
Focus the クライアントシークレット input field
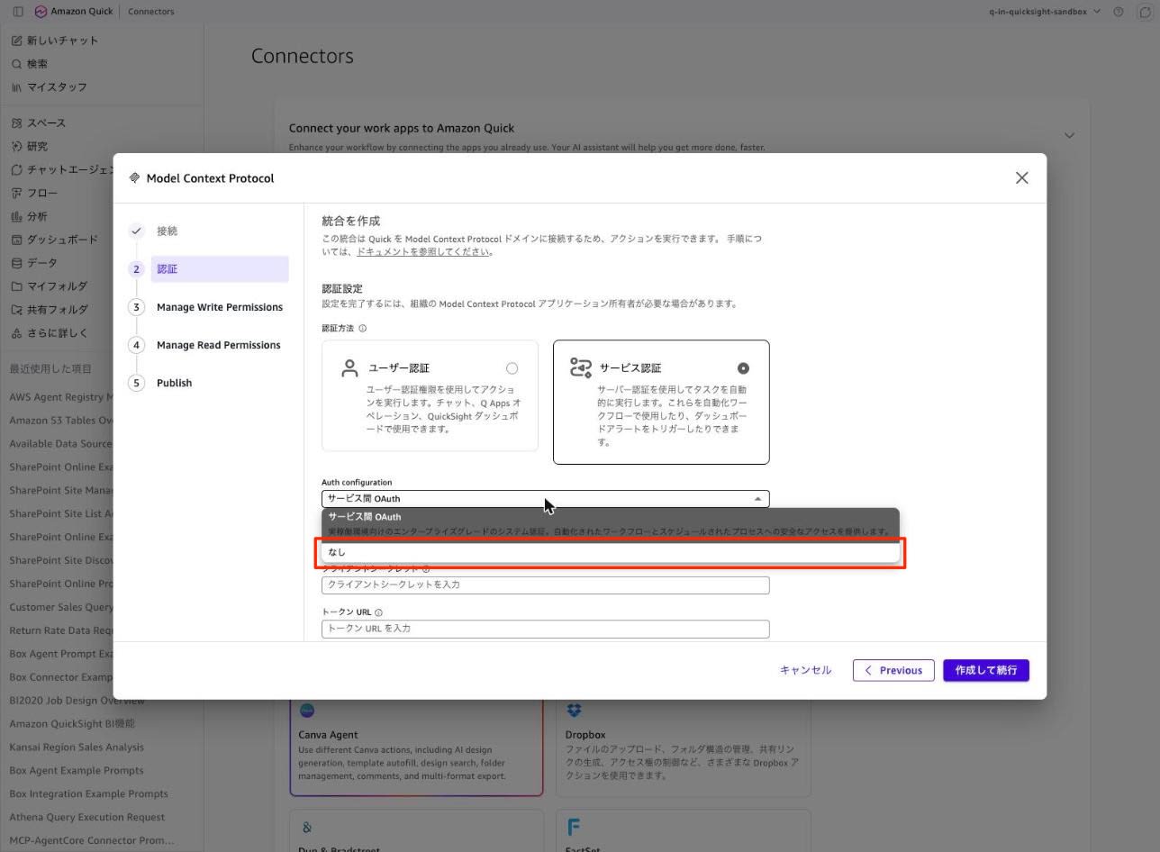[x=546, y=585]
